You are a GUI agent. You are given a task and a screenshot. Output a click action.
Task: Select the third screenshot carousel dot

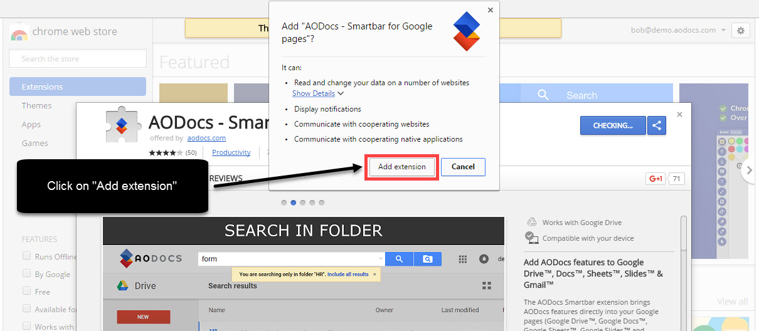303,202
